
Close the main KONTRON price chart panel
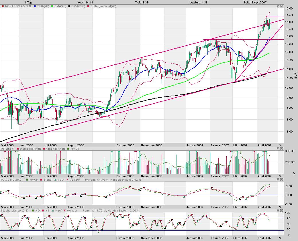click(x=281, y=6)
